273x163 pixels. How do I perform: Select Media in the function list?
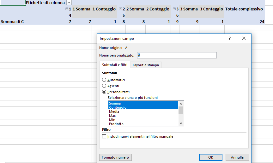pyautogui.click(x=143, y=112)
